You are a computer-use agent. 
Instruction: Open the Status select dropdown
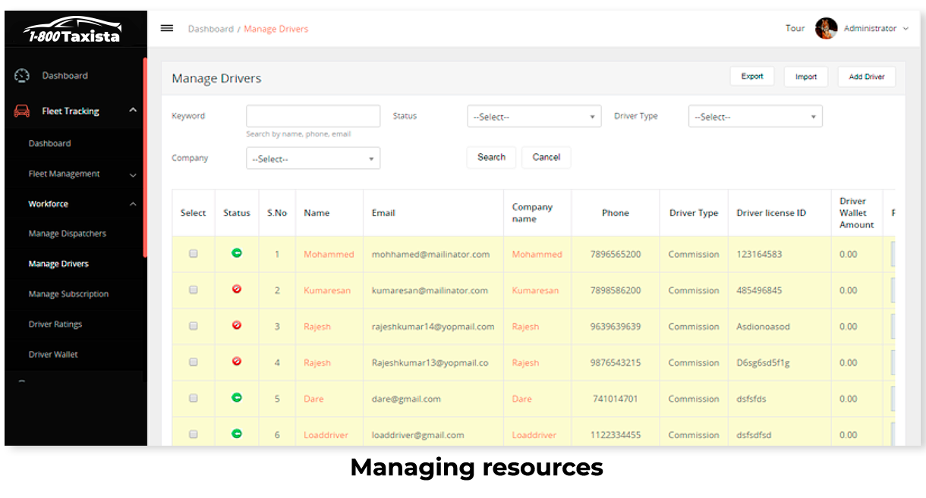click(534, 117)
